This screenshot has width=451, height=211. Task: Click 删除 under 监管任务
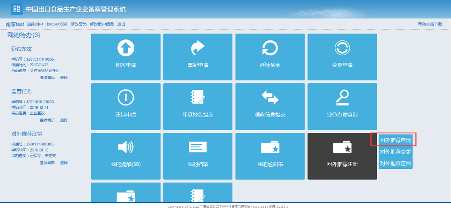coord(64,120)
